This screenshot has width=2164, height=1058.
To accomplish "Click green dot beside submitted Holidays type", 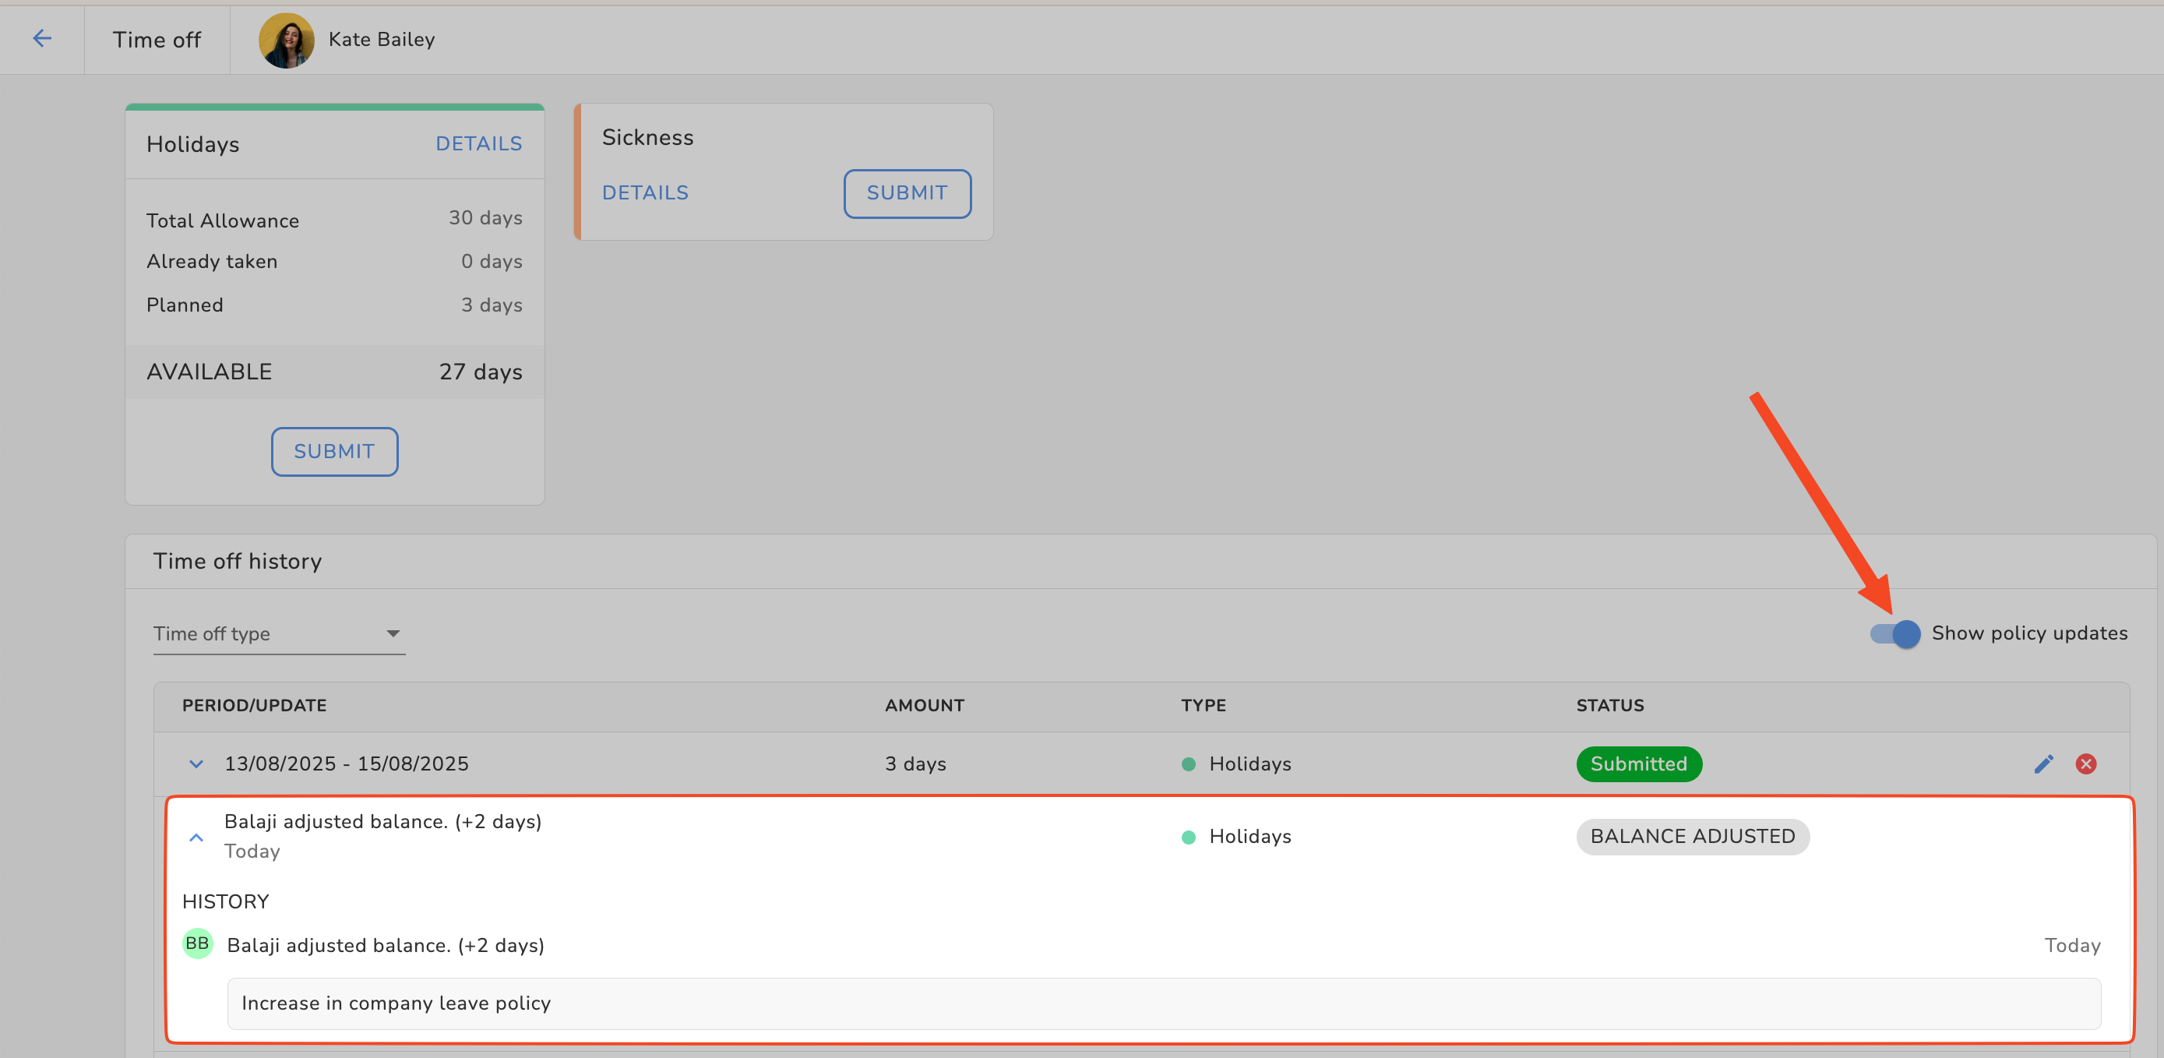I will 1188,764.
